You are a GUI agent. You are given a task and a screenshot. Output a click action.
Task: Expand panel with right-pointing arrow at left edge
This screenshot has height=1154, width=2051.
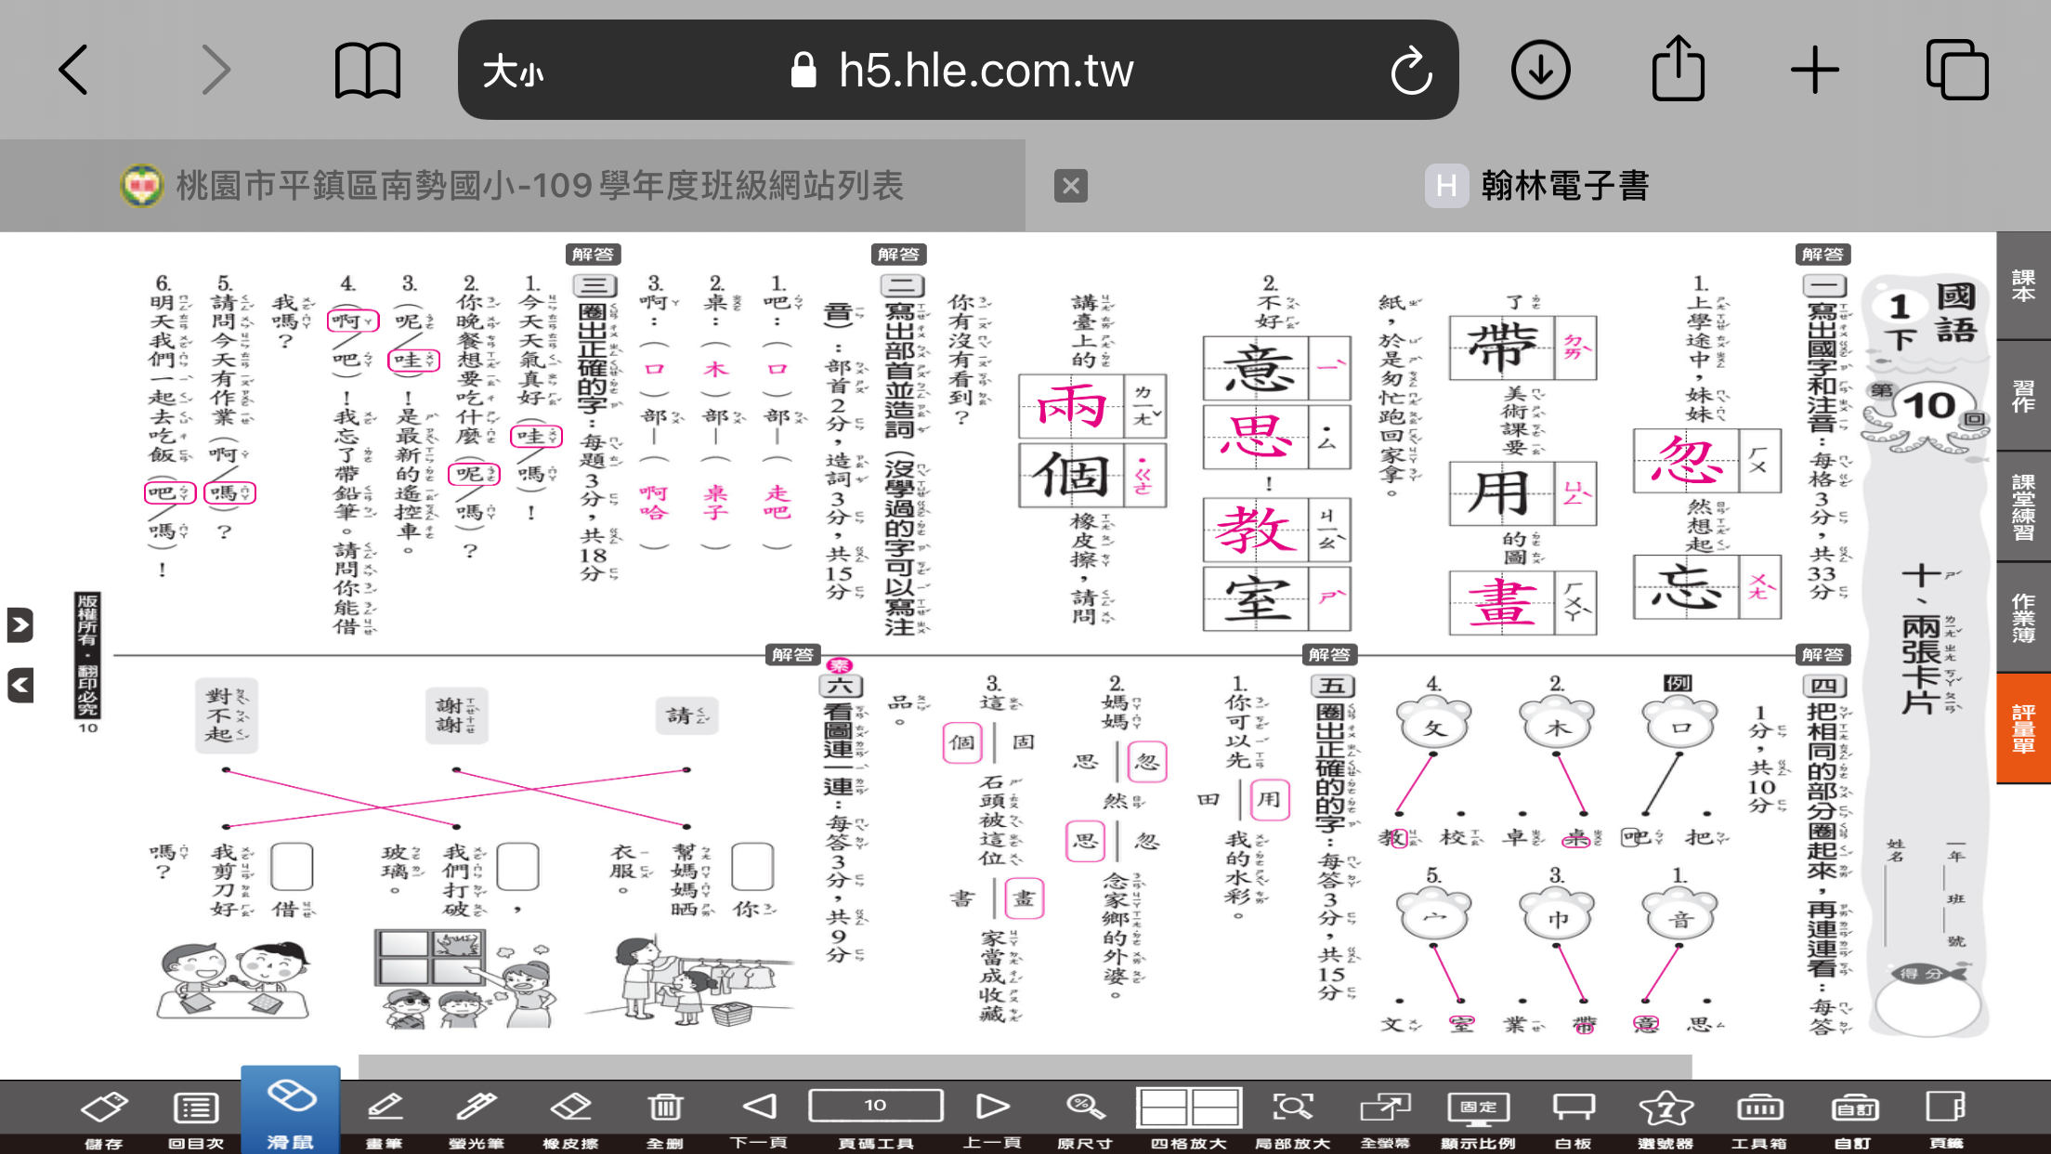[x=20, y=625]
